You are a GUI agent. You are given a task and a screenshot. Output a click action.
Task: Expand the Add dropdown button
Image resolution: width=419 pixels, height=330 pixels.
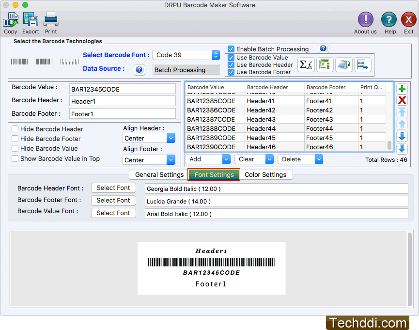[208, 159]
